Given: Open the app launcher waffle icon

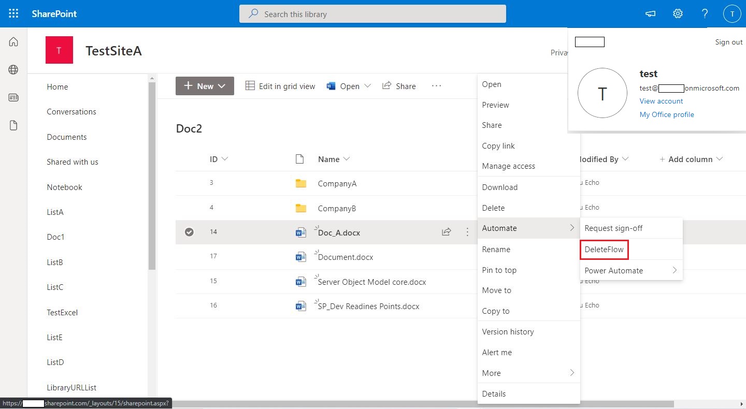Looking at the screenshot, I should pos(13,13).
